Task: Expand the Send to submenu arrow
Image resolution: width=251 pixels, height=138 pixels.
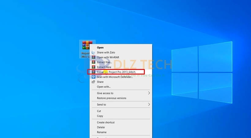Action: click(149, 105)
